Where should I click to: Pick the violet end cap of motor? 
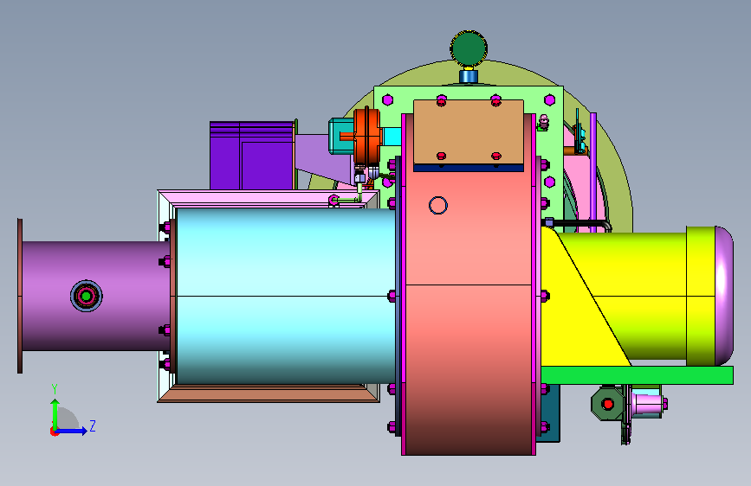pos(724,296)
